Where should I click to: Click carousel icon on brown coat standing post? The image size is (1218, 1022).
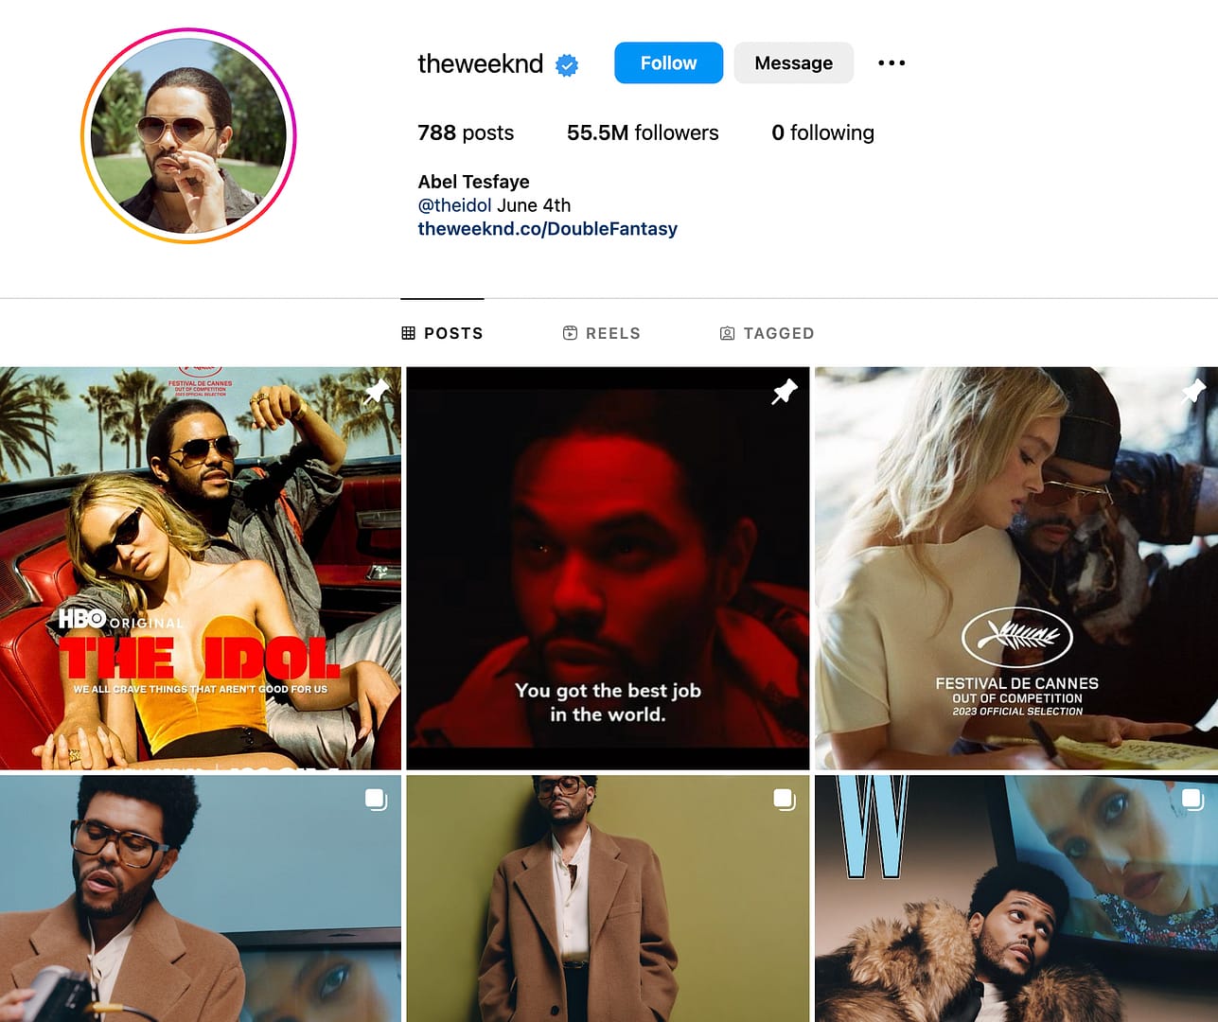coord(785,800)
